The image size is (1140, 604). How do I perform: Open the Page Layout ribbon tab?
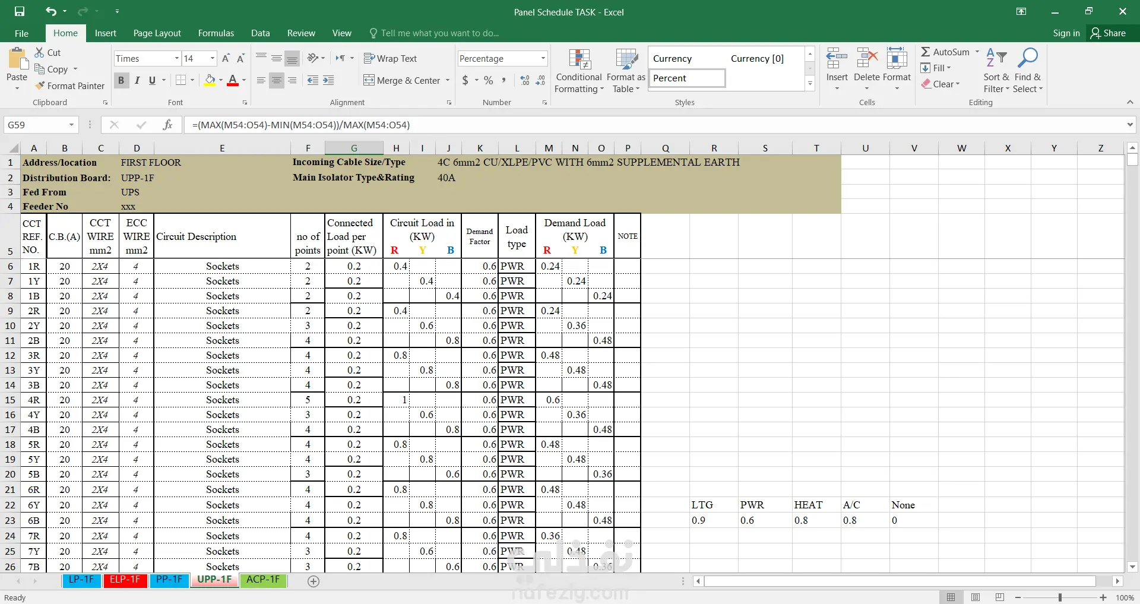157,33
